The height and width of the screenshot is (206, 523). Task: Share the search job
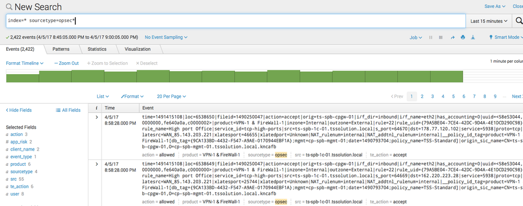[x=452, y=37]
